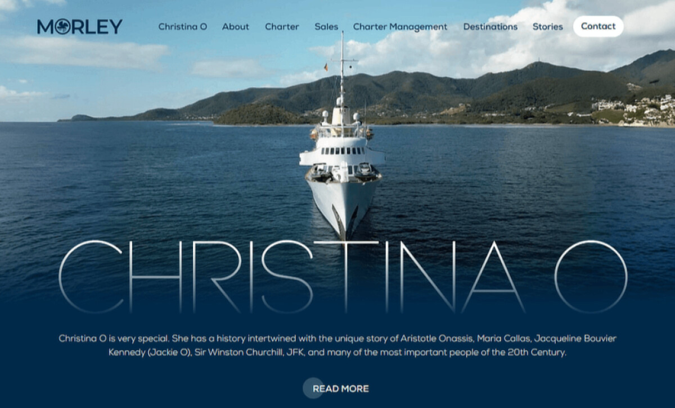Image resolution: width=675 pixels, height=408 pixels.
Task: Navigate to Destinations
Action: 490,26
